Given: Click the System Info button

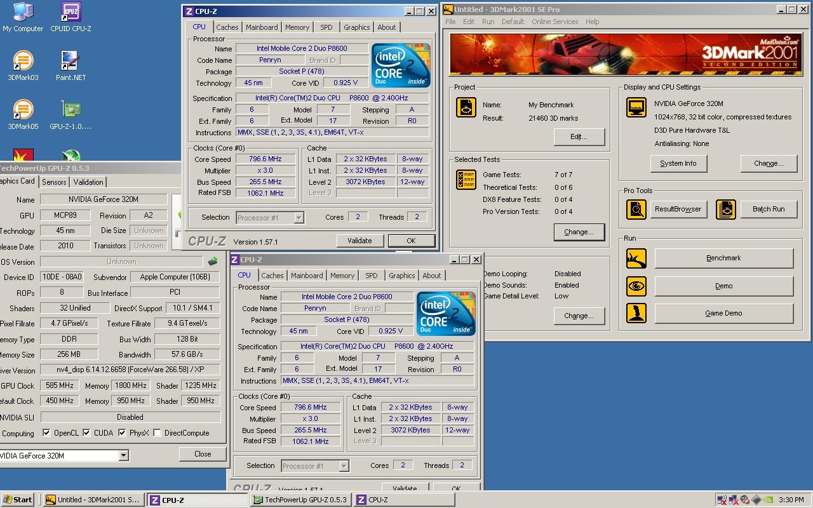Looking at the screenshot, I should (678, 163).
